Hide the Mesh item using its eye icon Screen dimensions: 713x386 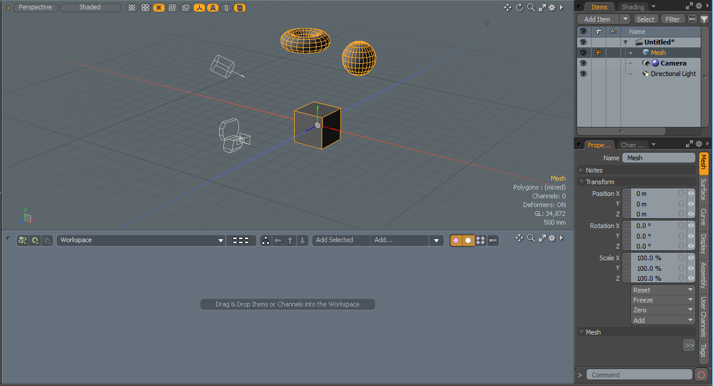[x=583, y=53]
